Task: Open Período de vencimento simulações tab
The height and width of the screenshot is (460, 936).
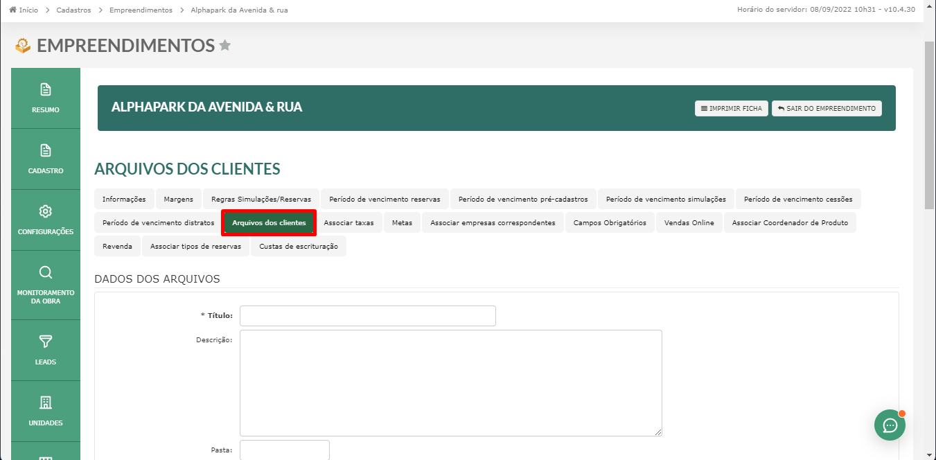Action: 666,199
